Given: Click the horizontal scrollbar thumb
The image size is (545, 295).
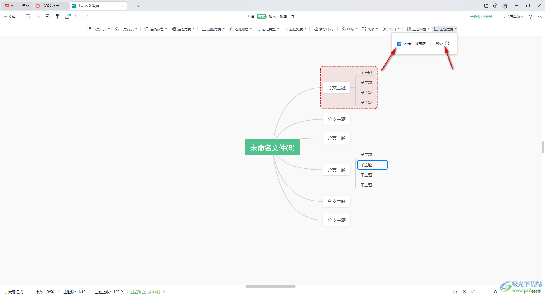Looking at the screenshot, I should 271,286.
